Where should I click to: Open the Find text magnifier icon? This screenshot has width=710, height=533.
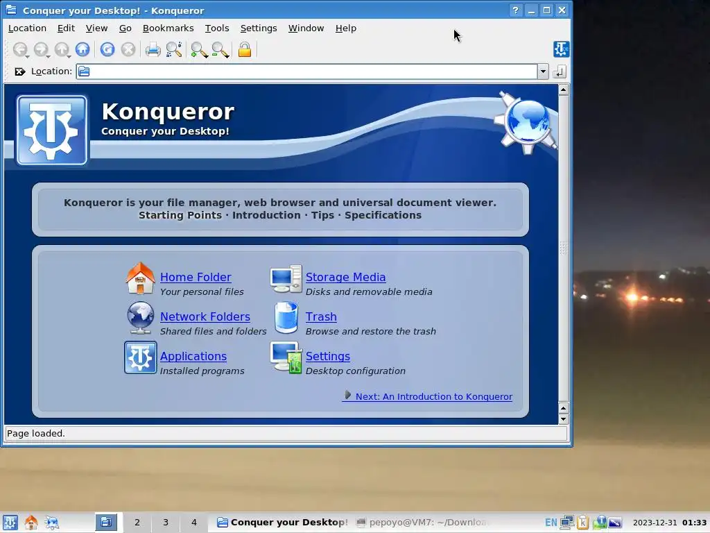point(174,49)
